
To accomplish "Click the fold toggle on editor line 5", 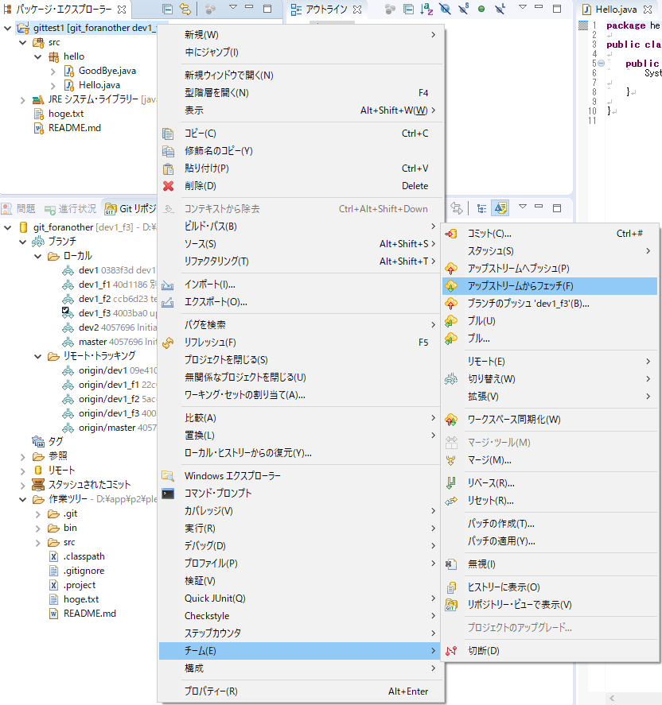I will (602, 64).
